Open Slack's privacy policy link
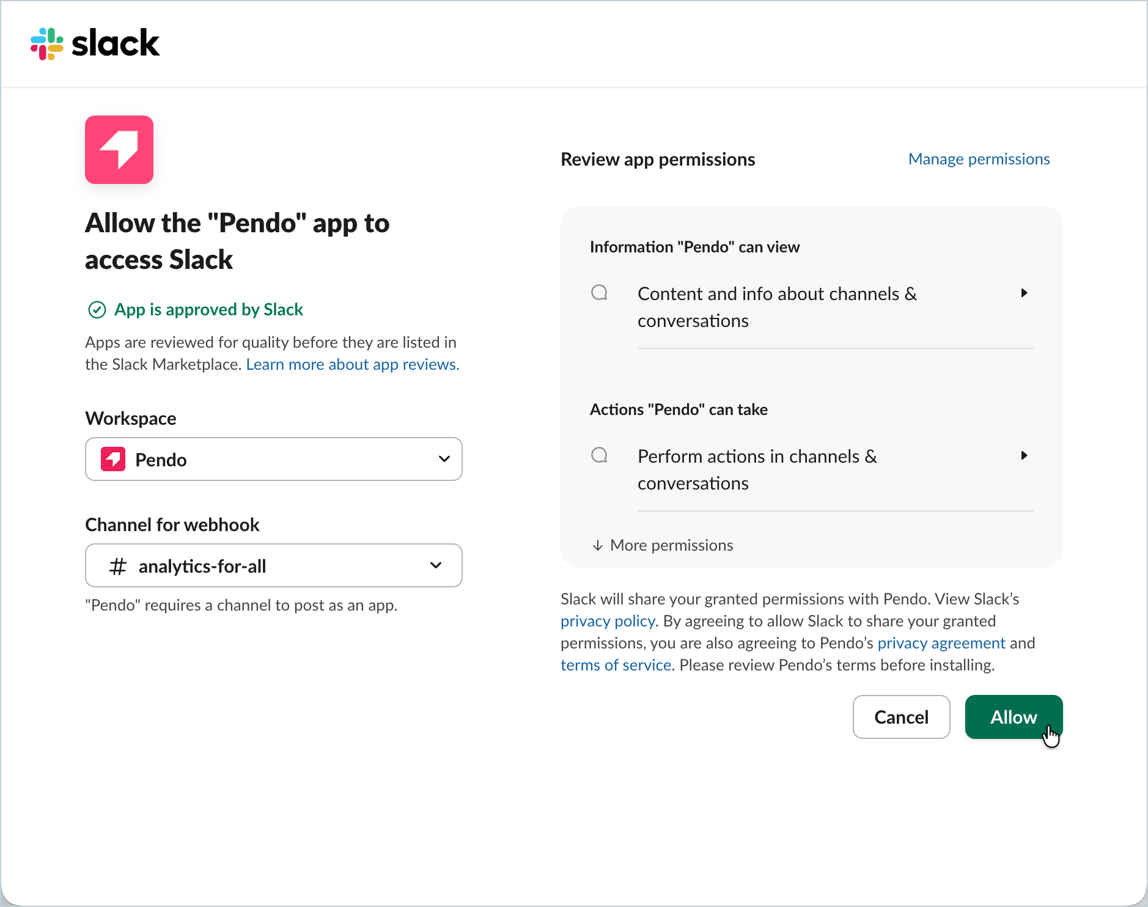 pyautogui.click(x=608, y=621)
